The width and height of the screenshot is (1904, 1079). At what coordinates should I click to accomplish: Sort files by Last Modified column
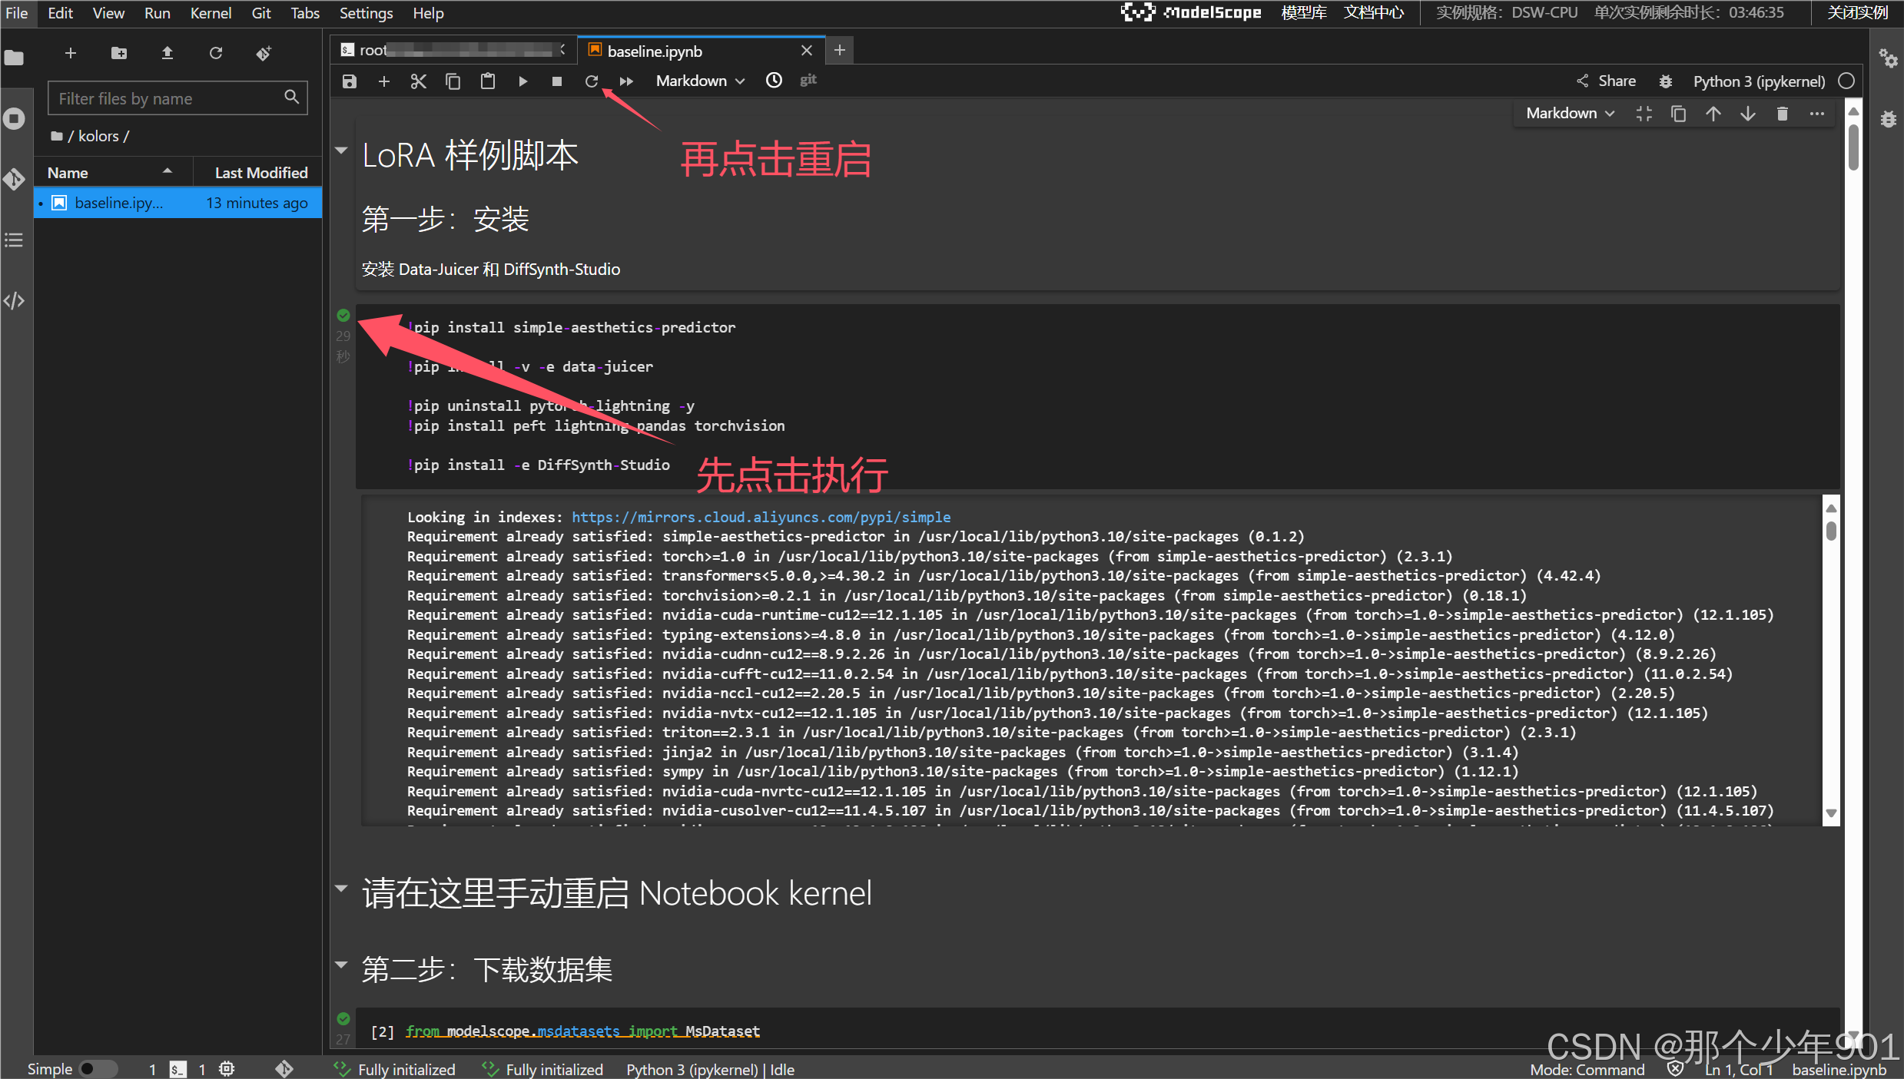pos(259,173)
